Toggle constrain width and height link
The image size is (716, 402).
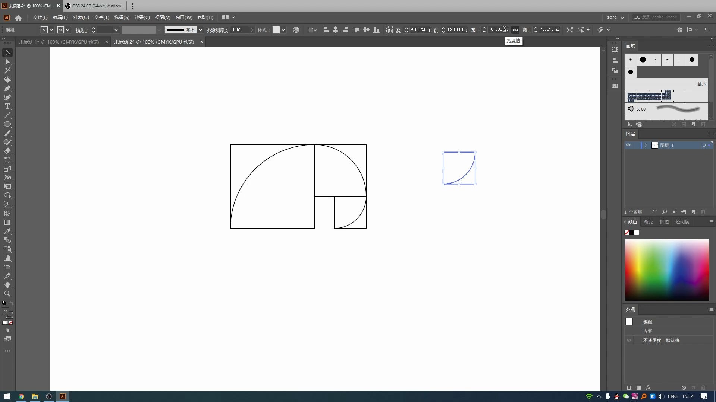(515, 30)
